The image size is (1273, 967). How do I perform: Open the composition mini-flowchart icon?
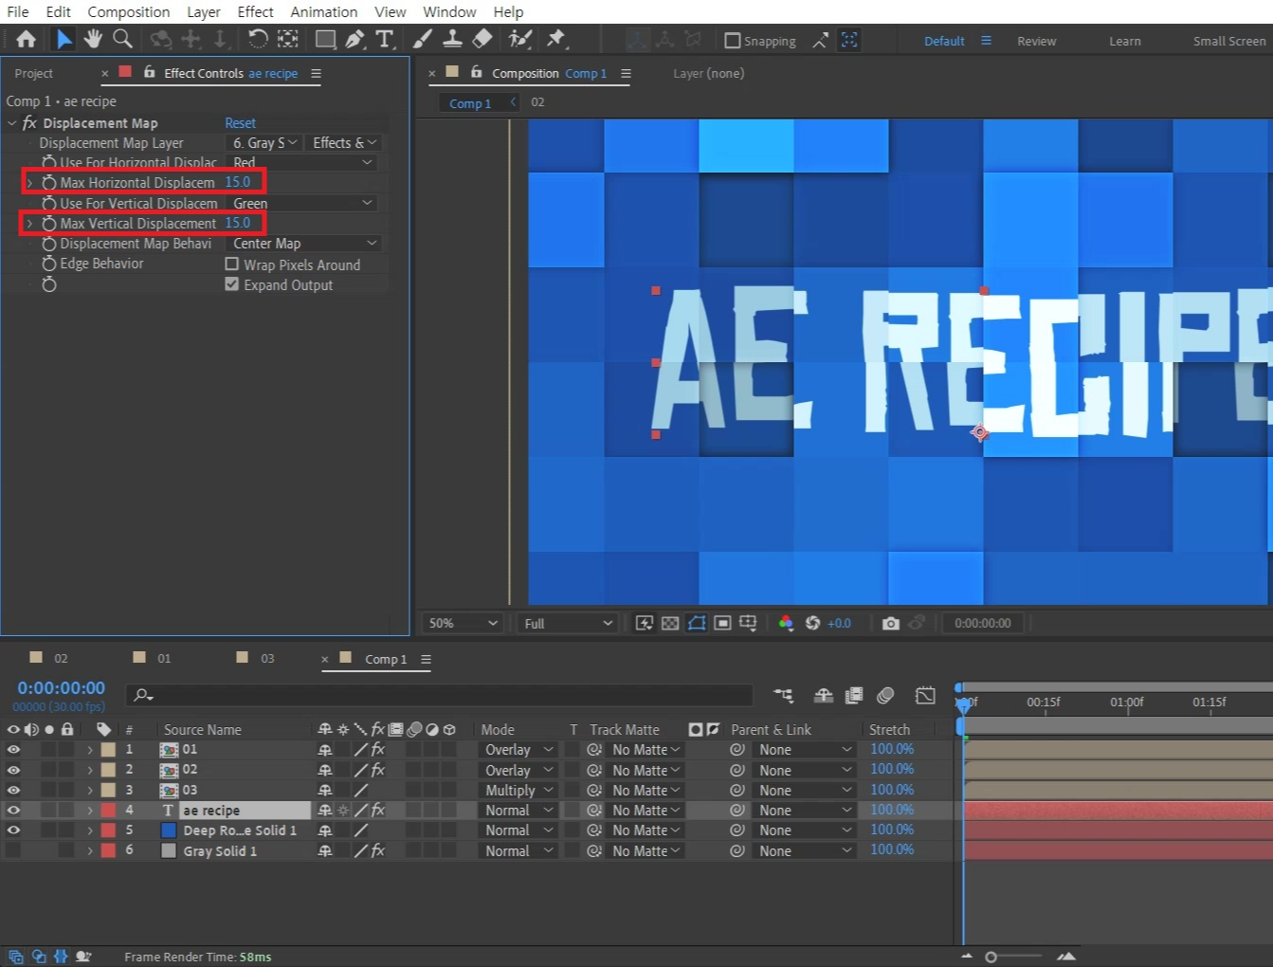(783, 696)
